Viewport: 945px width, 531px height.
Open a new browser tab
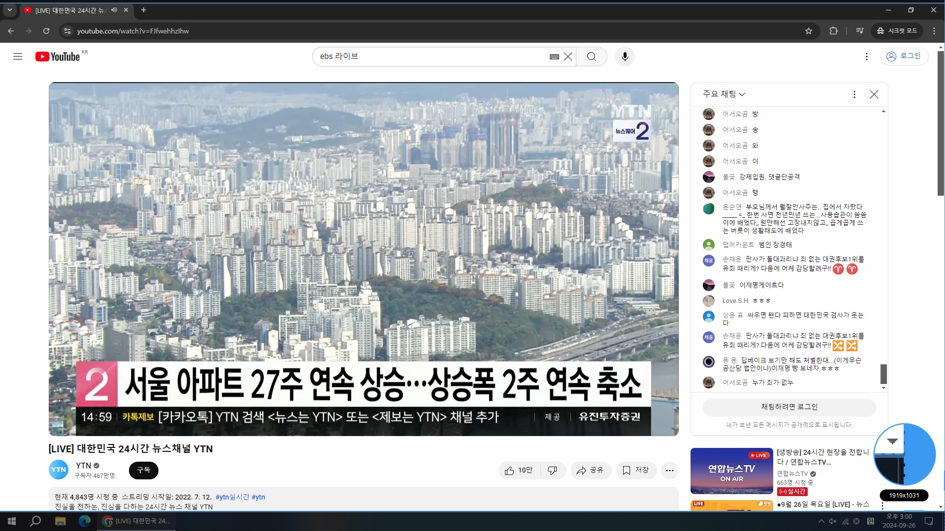pyautogui.click(x=144, y=10)
